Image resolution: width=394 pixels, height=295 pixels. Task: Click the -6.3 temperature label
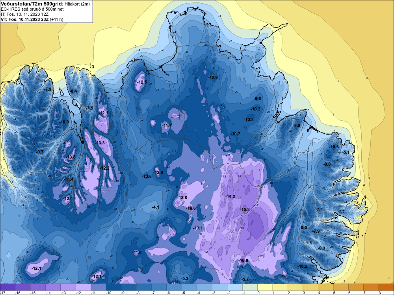click(322, 248)
